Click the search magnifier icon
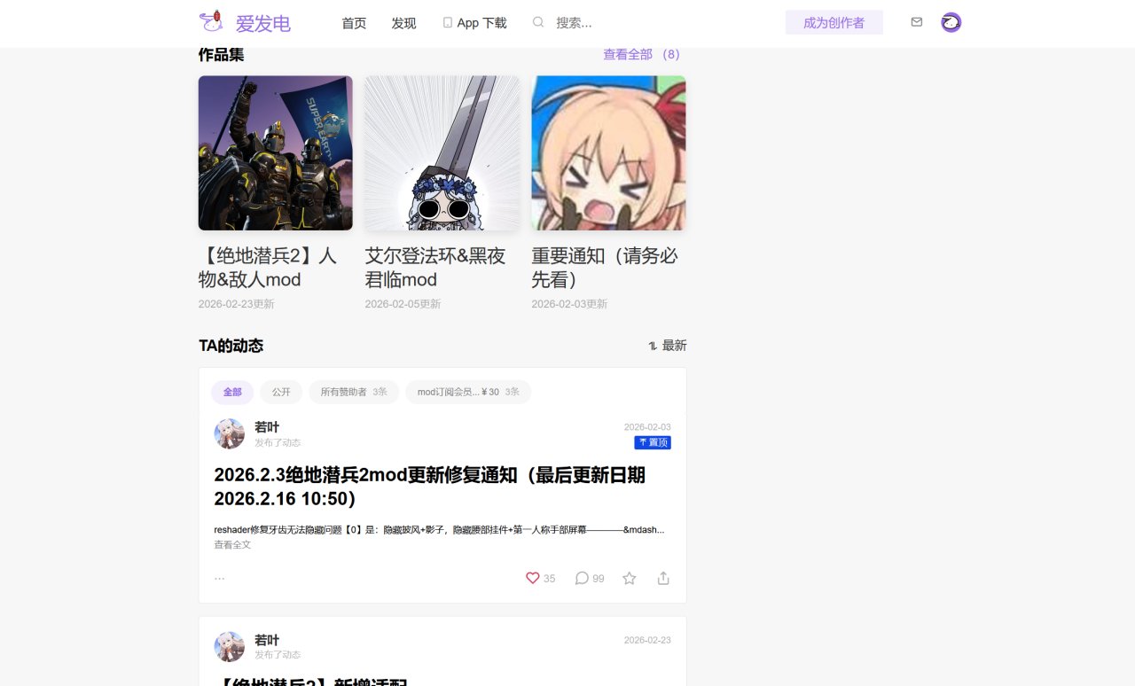Viewport: 1135px width, 686px height. point(538,22)
